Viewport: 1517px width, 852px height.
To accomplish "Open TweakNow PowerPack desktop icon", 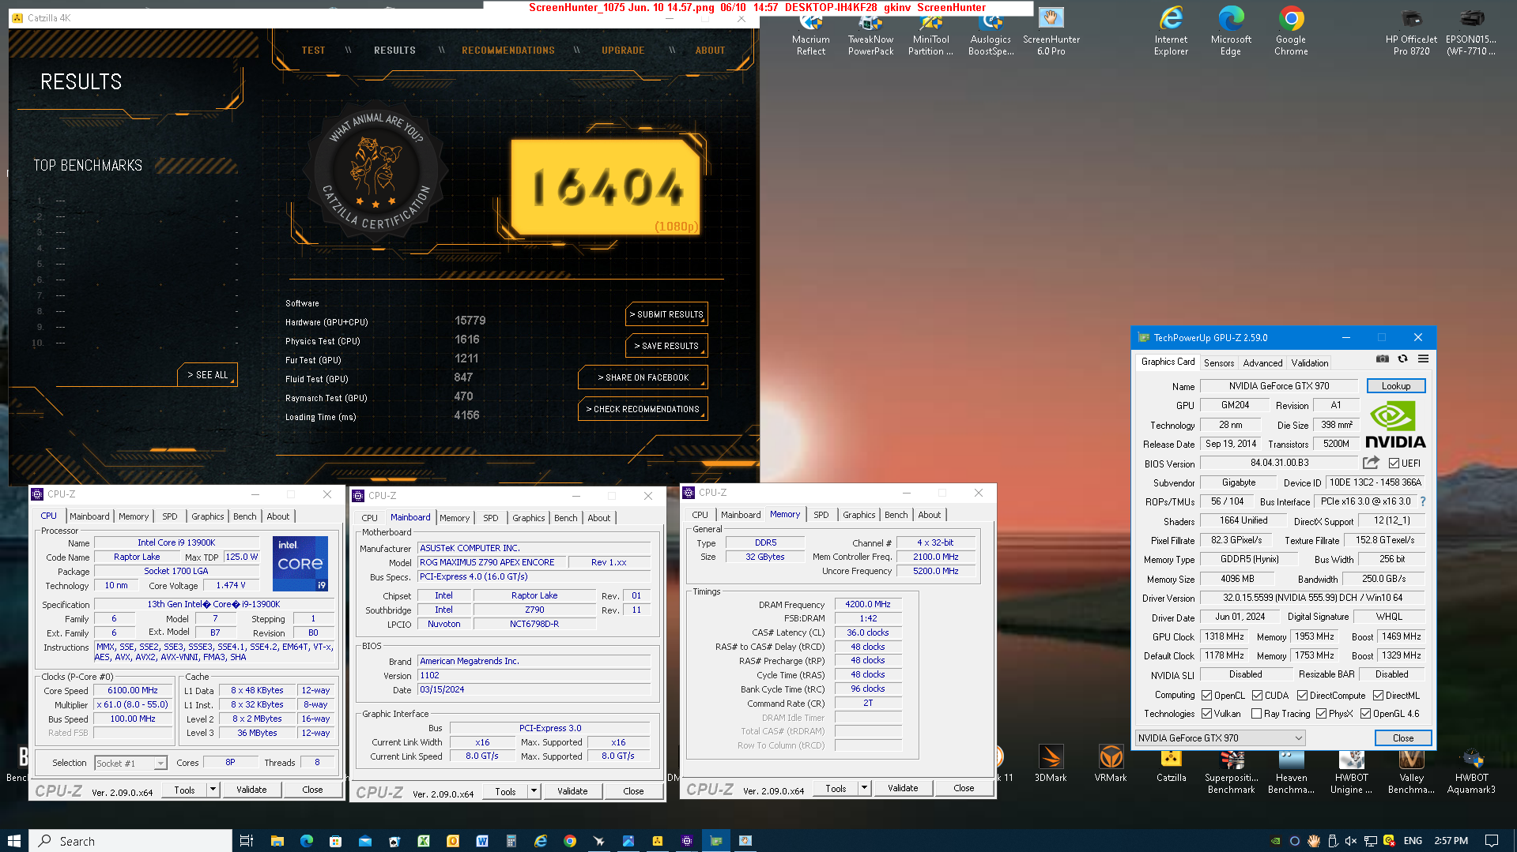I will [870, 32].
